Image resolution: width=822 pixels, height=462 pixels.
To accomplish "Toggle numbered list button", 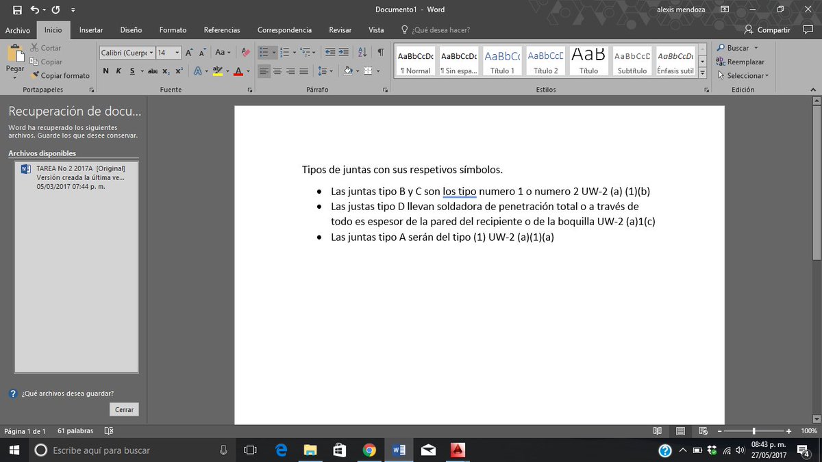I will point(285,53).
